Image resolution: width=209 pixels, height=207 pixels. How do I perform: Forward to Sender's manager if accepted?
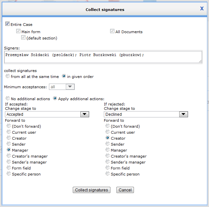pos(9,162)
